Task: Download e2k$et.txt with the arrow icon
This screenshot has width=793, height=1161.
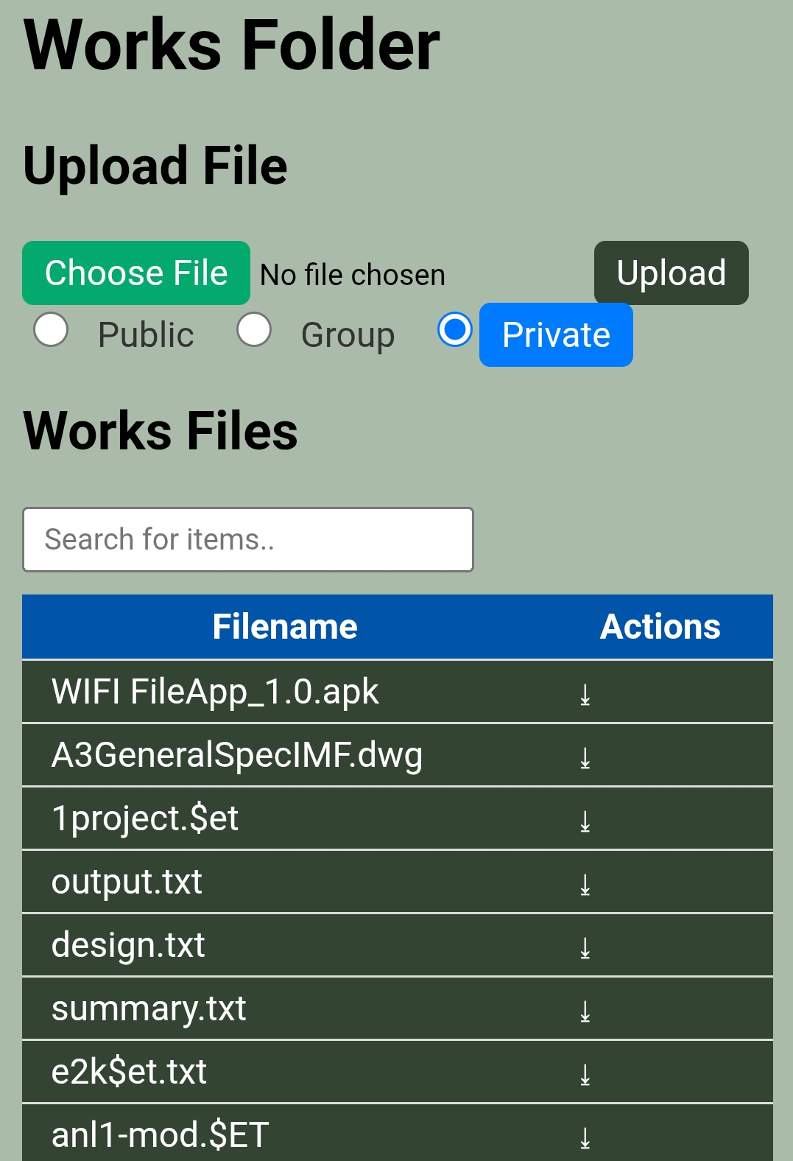Action: point(585,1074)
